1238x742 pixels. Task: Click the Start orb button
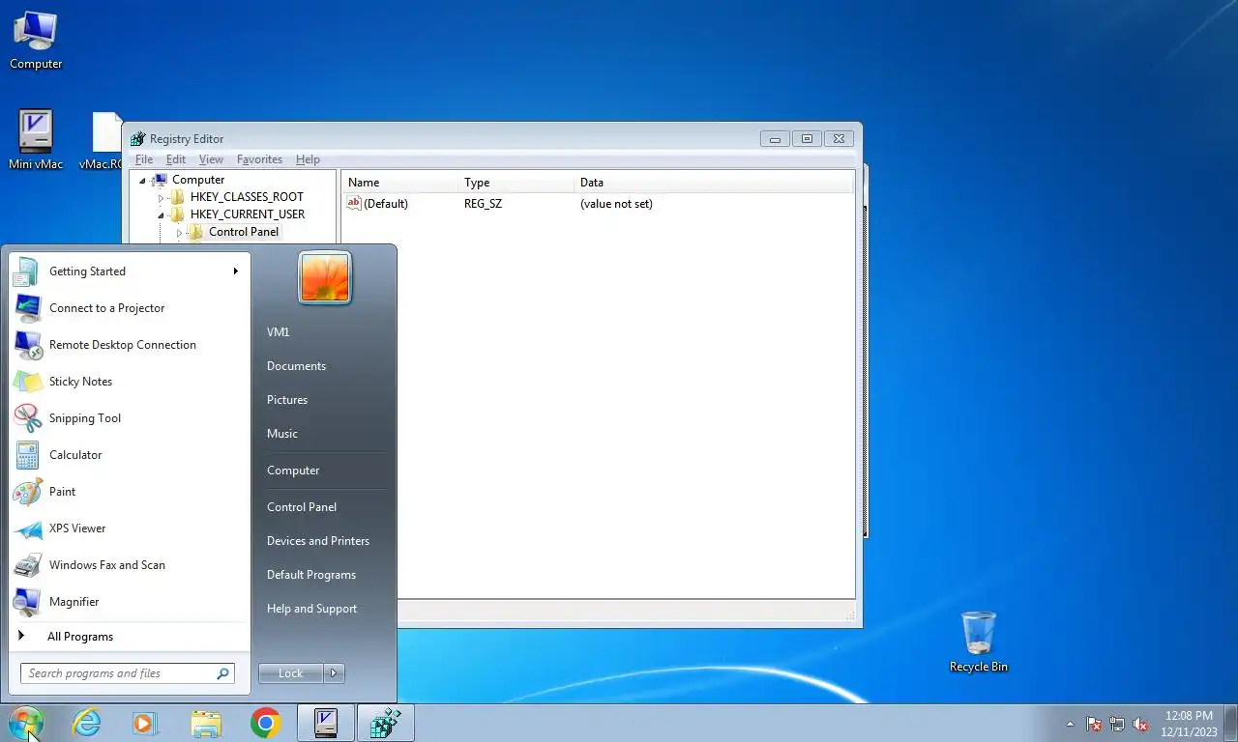click(26, 723)
